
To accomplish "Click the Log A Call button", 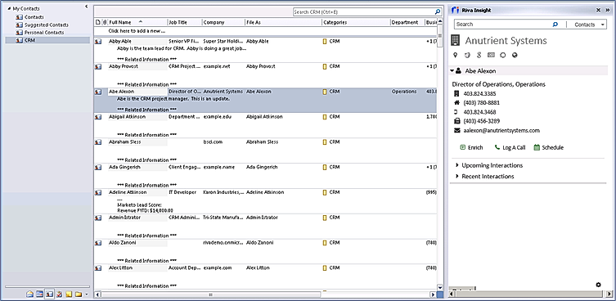I will pos(510,148).
